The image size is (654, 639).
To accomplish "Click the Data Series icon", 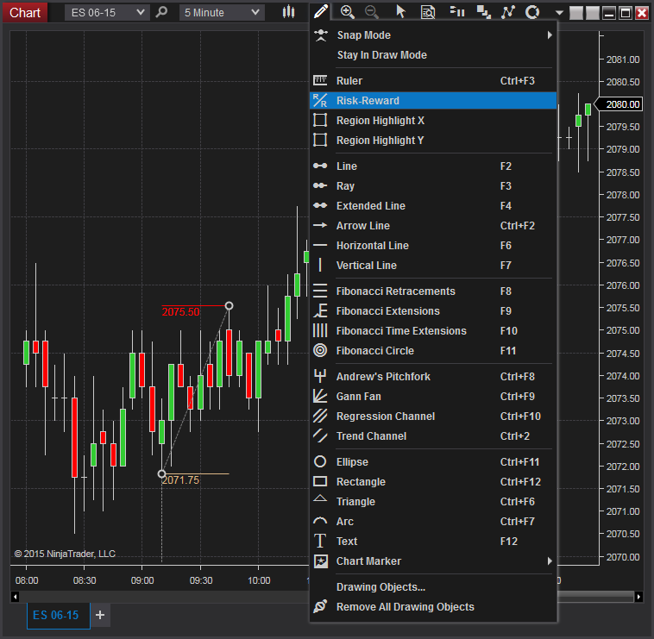I will pos(484,12).
